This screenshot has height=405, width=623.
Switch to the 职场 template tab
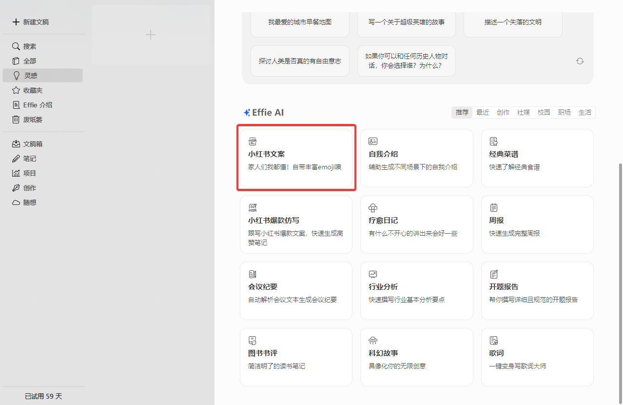564,112
